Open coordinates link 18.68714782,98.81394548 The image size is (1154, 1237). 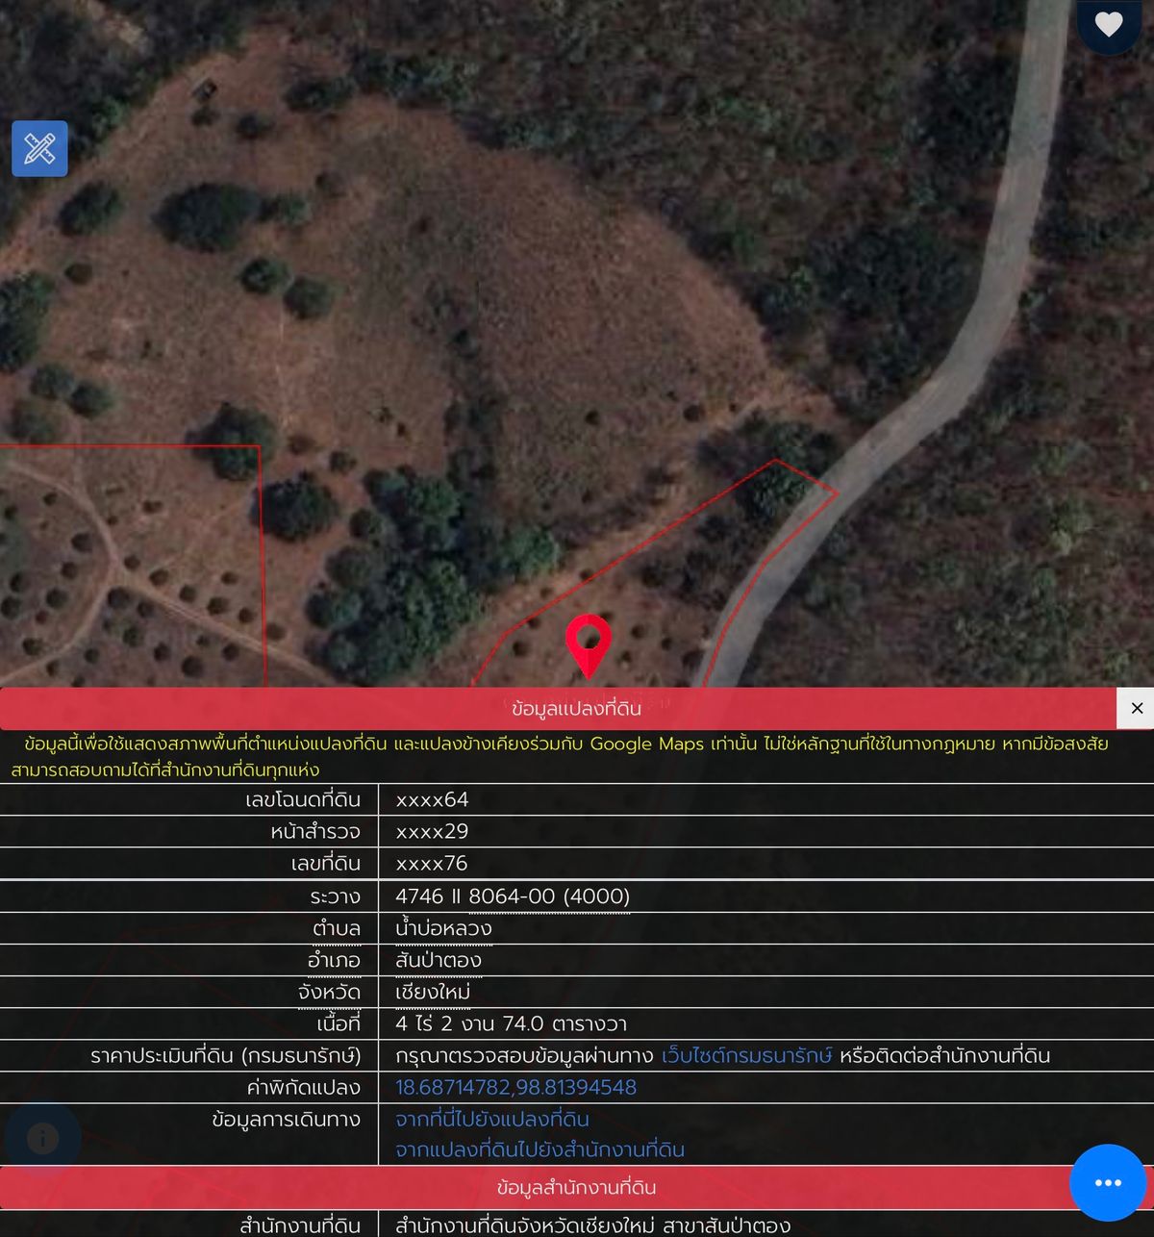(516, 1088)
